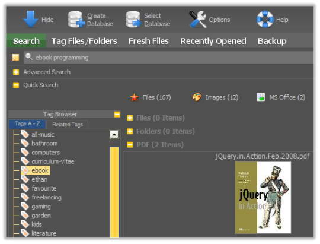Collapse the Quick Search section
Image resolution: width=320 pixels, height=244 pixels.
tap(16, 85)
